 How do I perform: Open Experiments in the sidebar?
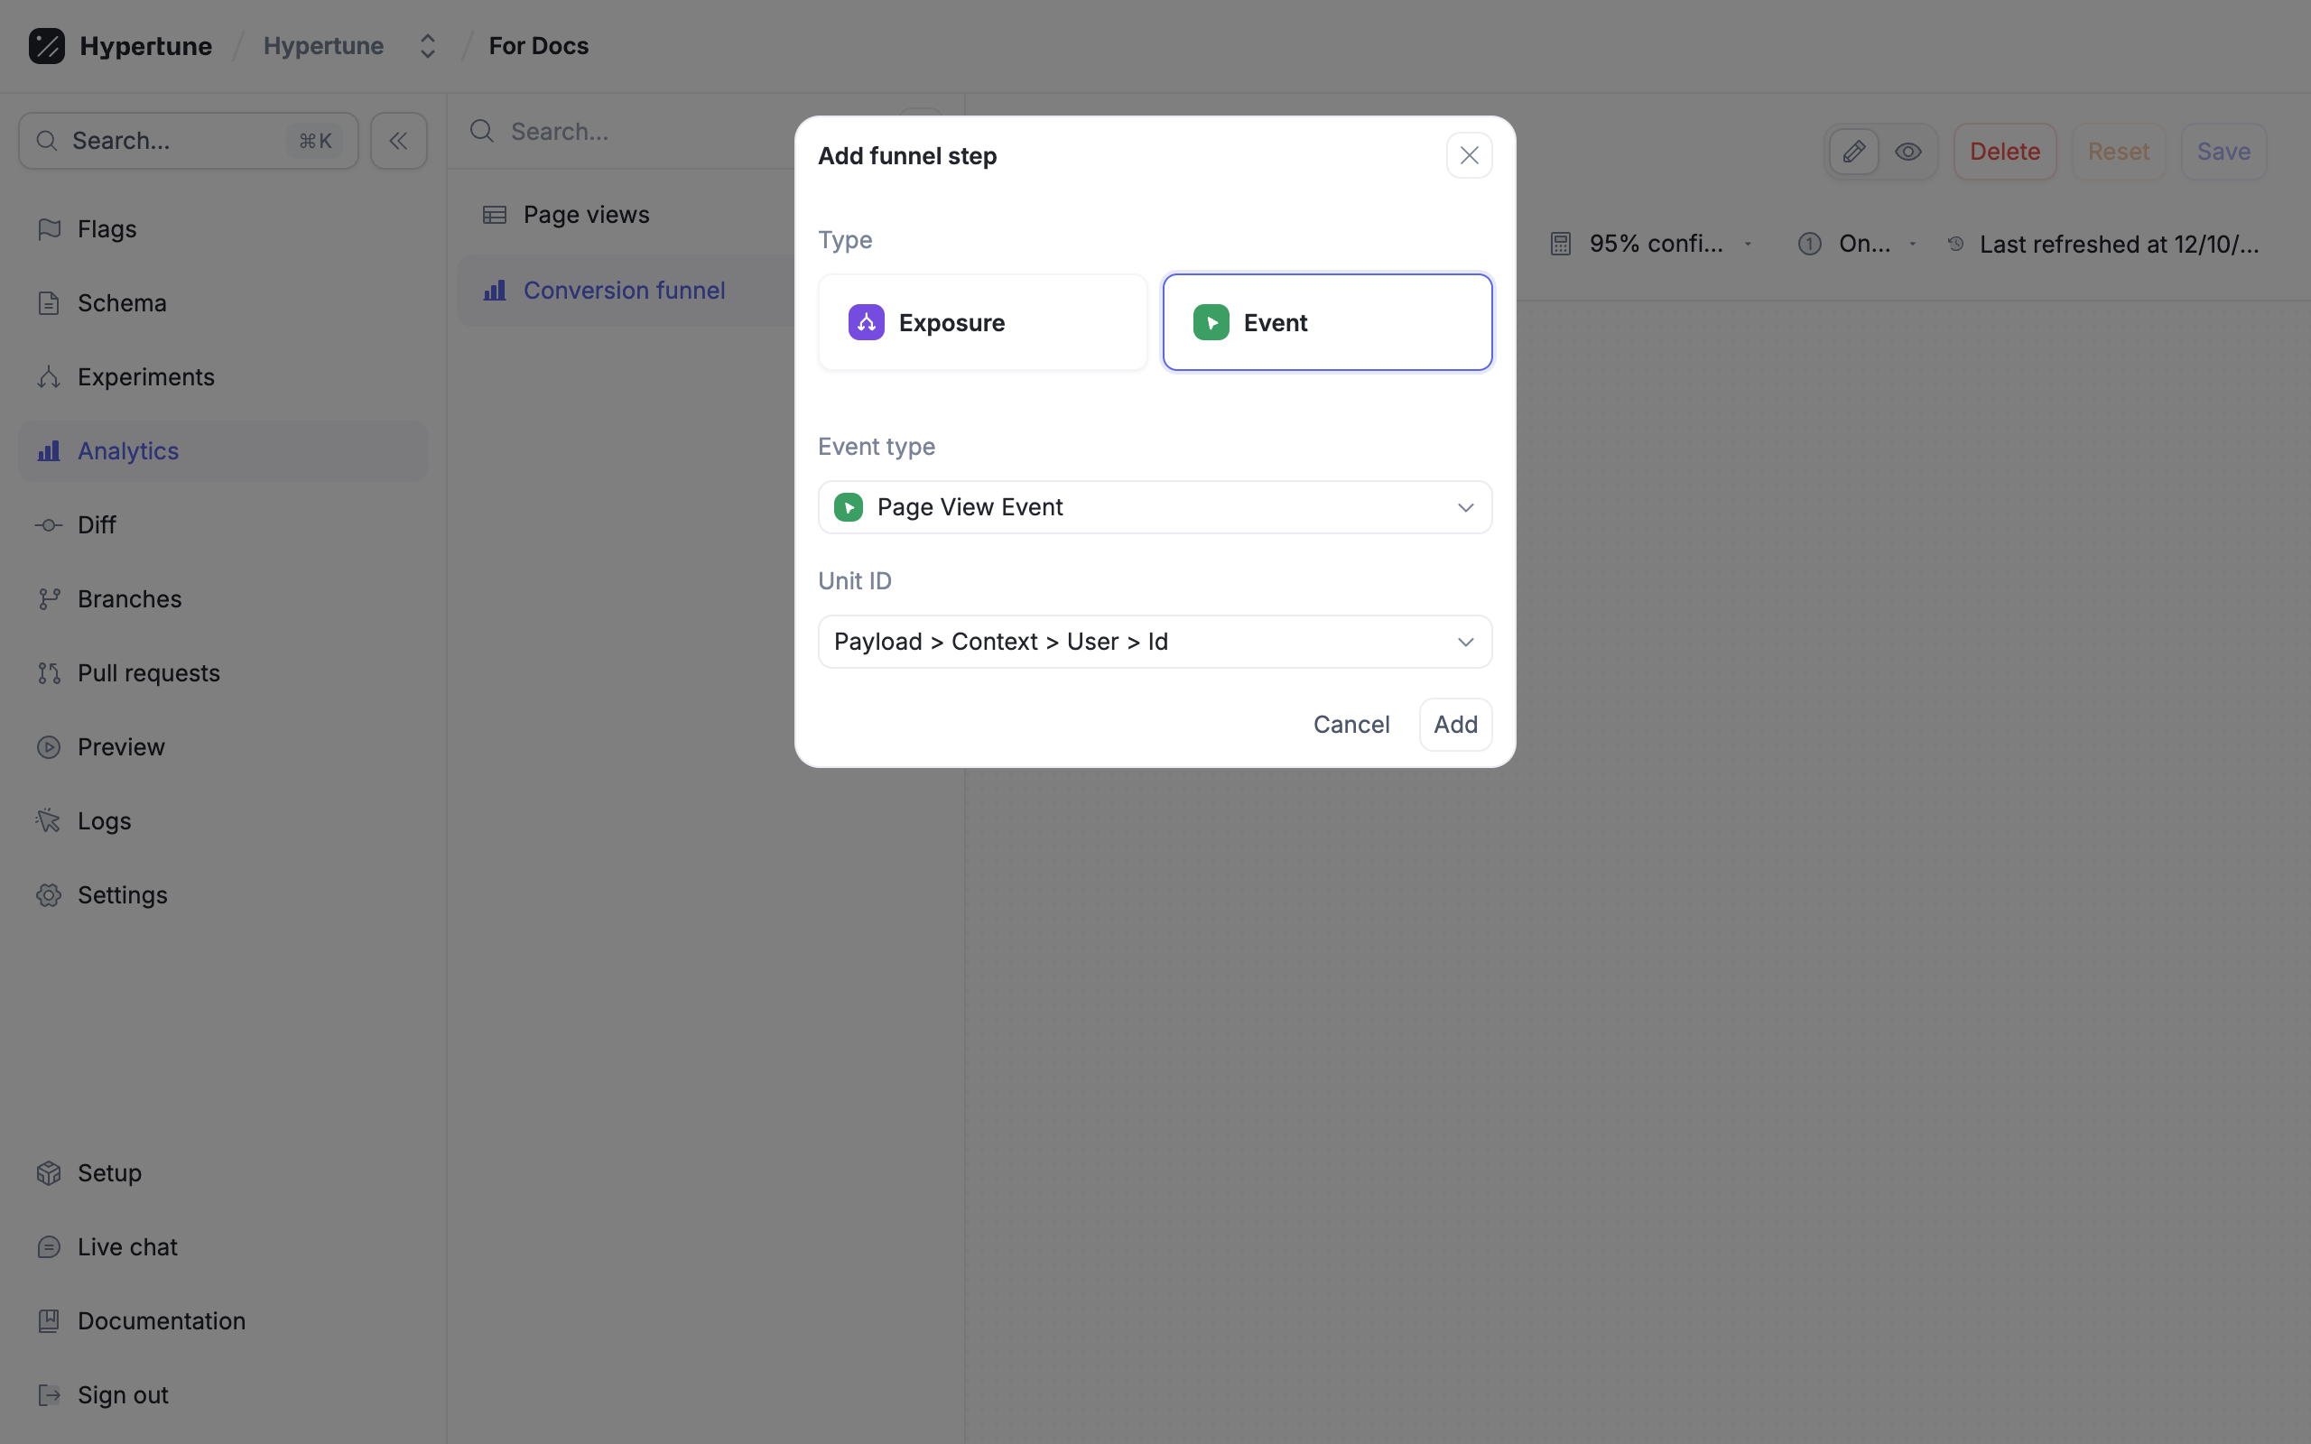click(x=145, y=377)
